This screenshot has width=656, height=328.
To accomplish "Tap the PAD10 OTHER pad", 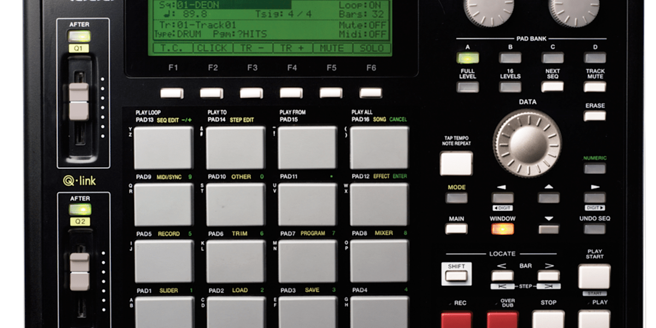I will point(236,204).
